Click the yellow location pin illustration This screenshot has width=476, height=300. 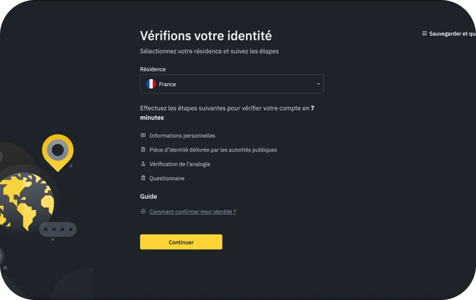click(58, 152)
